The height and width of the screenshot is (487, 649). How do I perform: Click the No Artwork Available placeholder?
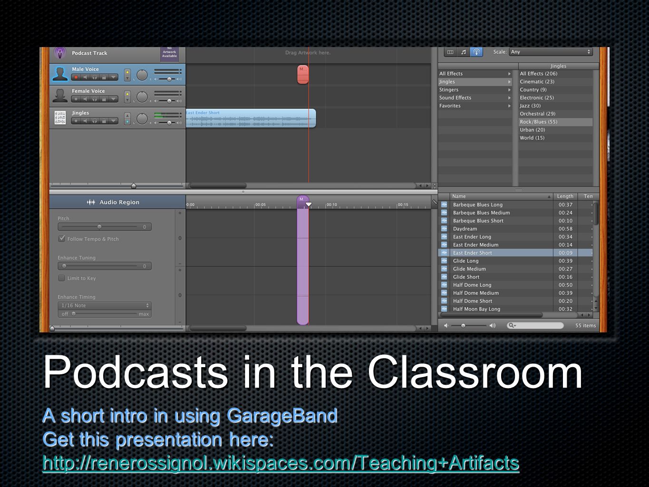pyautogui.click(x=169, y=53)
